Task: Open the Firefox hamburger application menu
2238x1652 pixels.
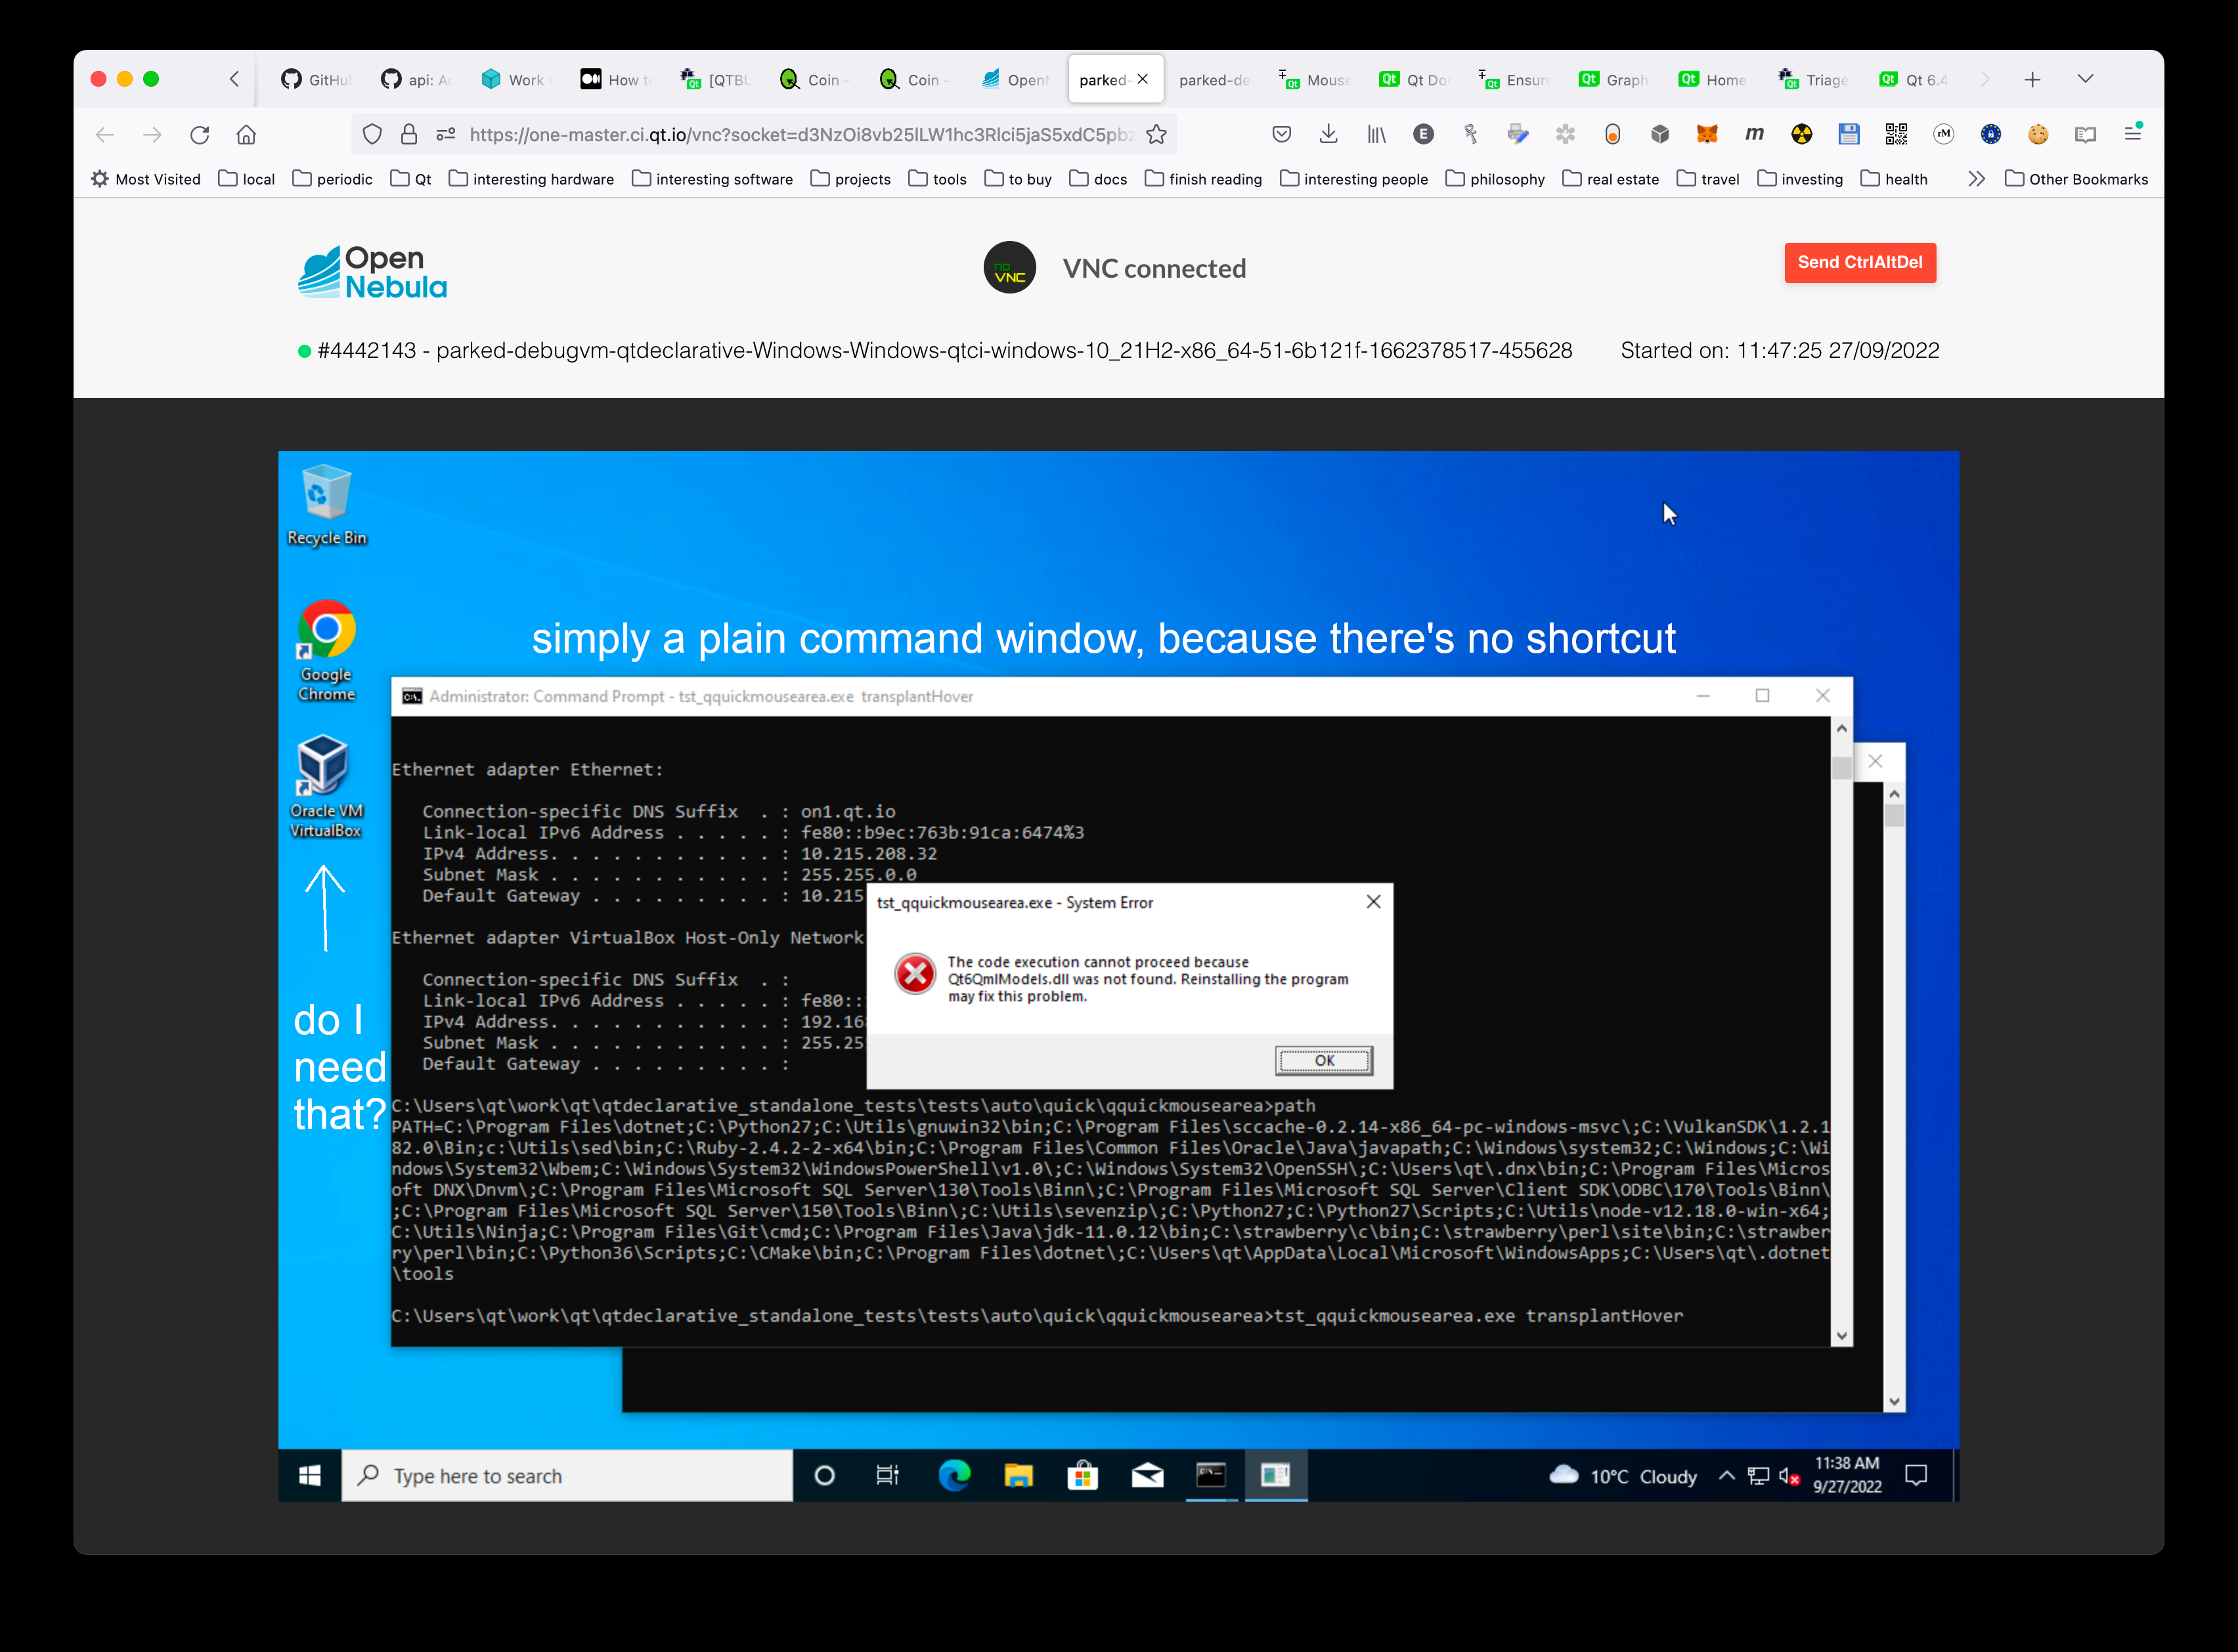Action: [x=2132, y=134]
